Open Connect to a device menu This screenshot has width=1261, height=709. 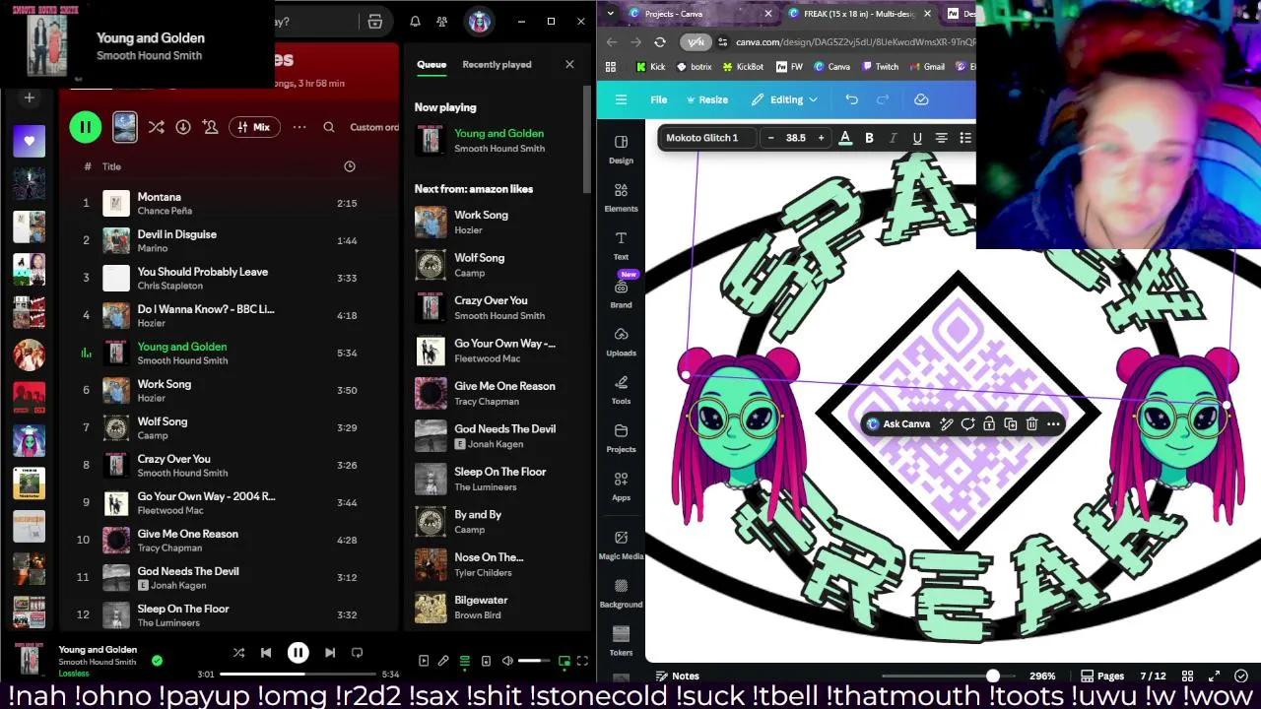click(486, 661)
